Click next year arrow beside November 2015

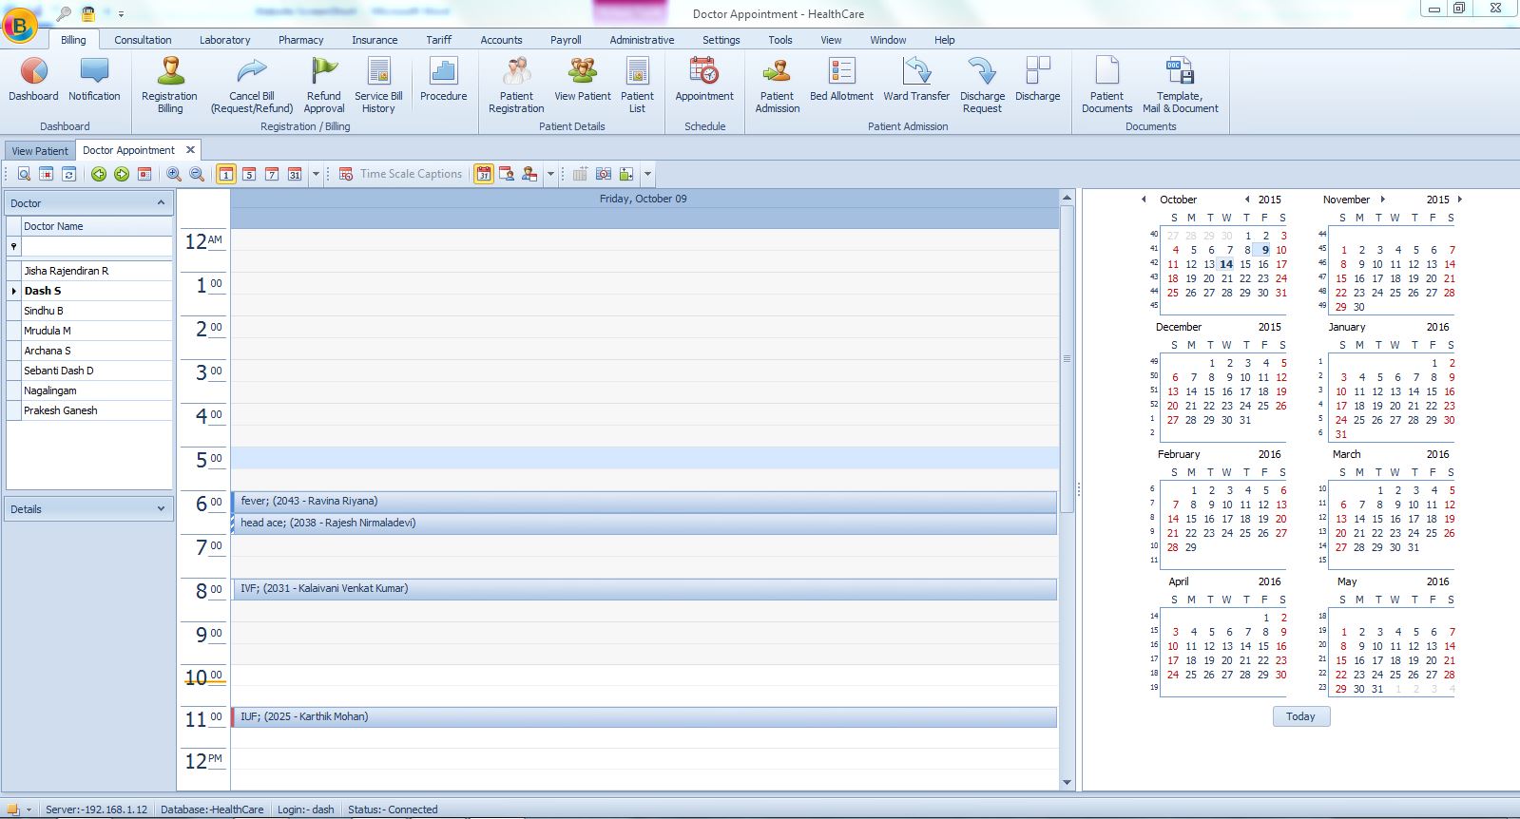point(1459,200)
